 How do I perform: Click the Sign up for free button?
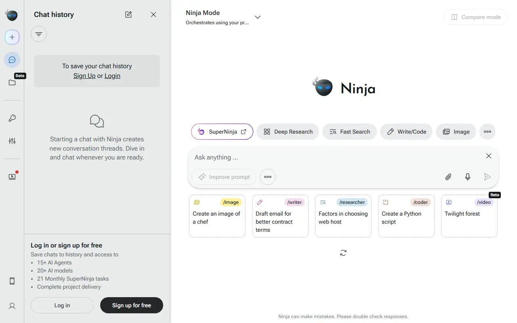[x=131, y=306]
